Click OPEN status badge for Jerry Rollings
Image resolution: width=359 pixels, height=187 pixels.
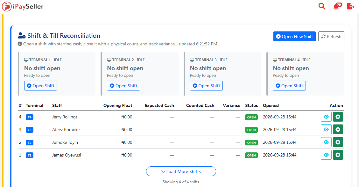tap(251, 117)
